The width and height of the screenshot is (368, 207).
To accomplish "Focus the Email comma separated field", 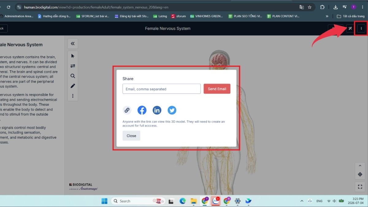I will point(162,89).
